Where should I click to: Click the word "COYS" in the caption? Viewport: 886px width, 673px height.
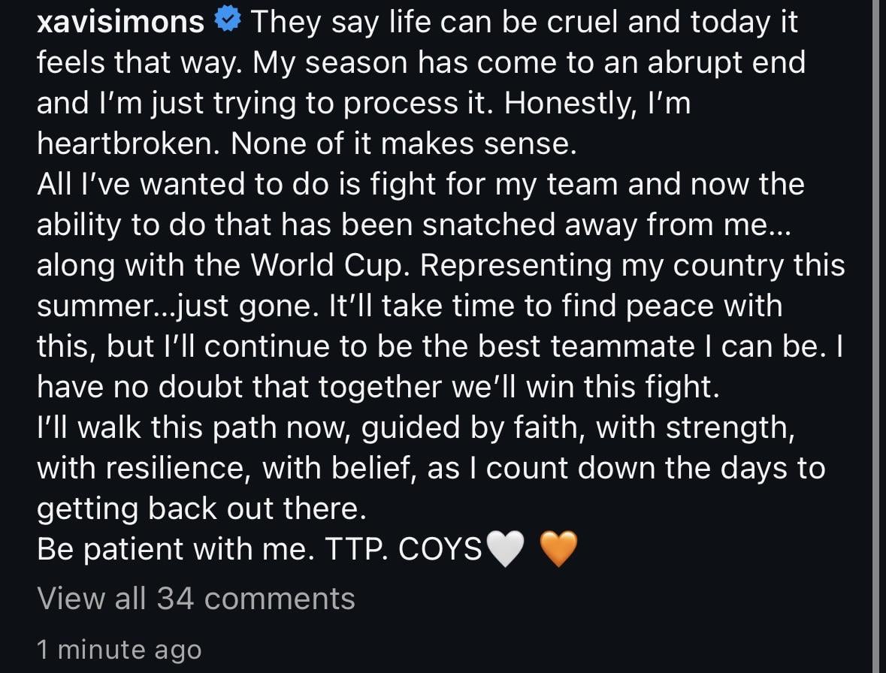tap(440, 550)
